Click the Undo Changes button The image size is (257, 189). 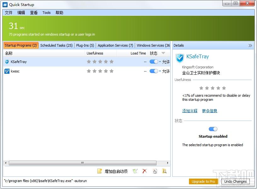[235, 181]
